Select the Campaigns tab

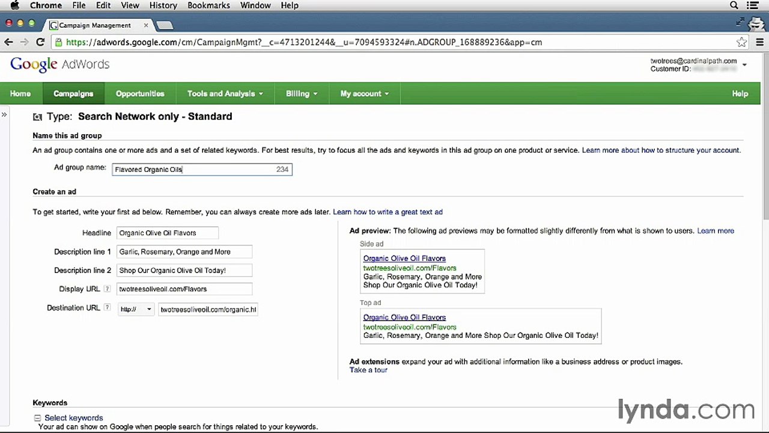pos(73,94)
